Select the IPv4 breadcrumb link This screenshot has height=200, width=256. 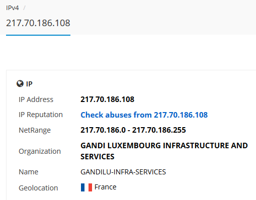(13, 8)
